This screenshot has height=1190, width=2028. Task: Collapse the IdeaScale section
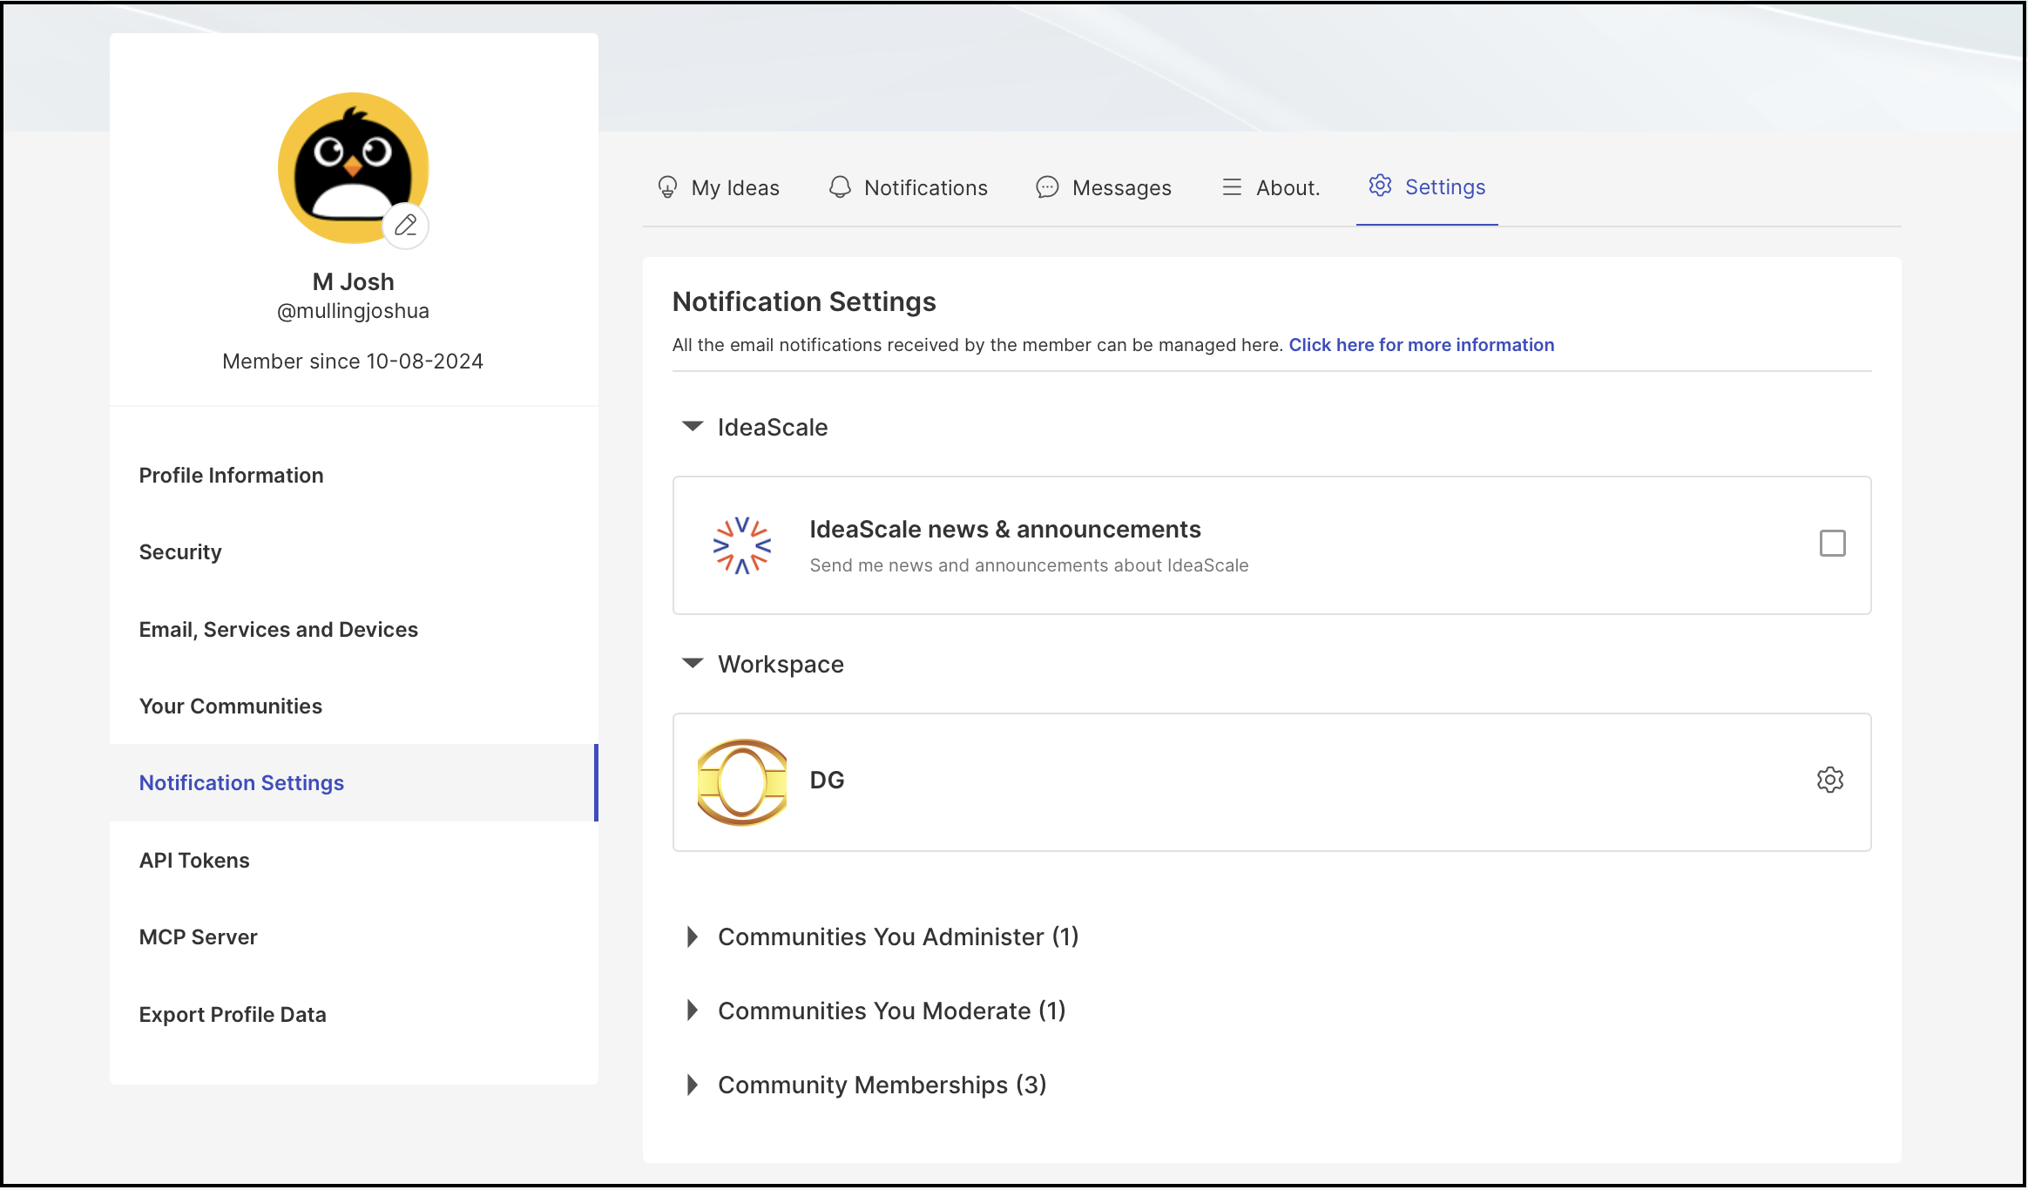[x=693, y=426]
